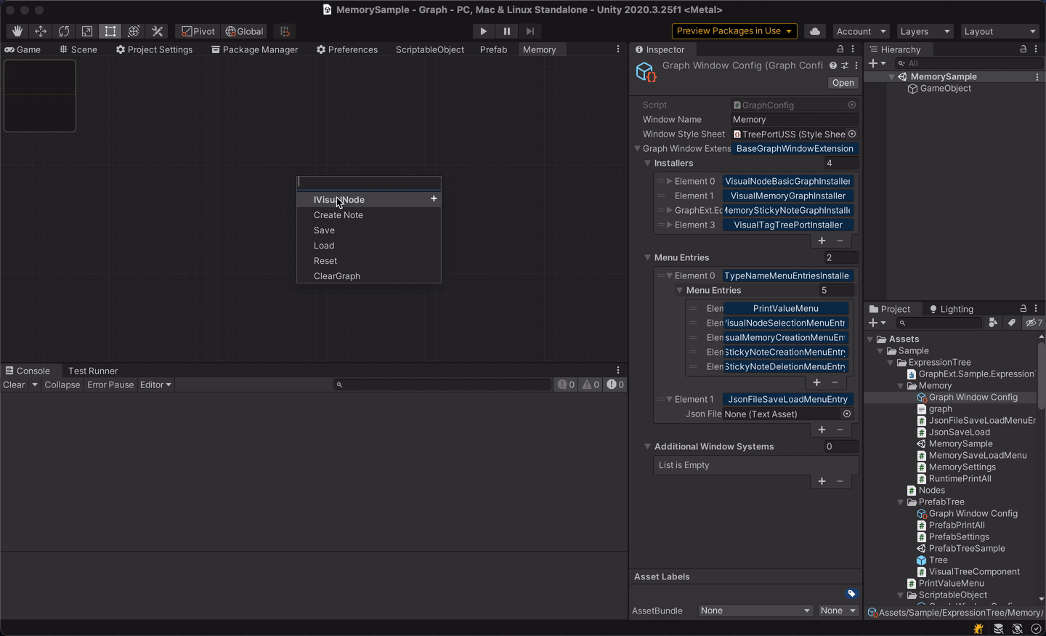
Task: Collapse Additional Window Systems section
Action: click(648, 446)
